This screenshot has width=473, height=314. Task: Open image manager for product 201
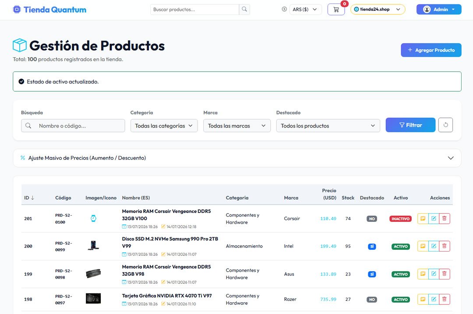point(423,219)
